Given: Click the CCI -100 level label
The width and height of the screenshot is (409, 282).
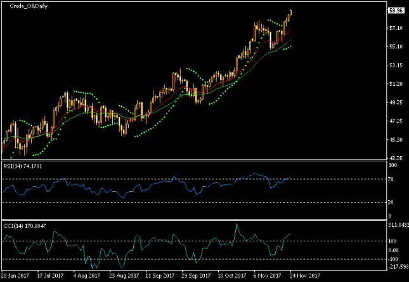Looking at the screenshot, I should (x=393, y=259).
